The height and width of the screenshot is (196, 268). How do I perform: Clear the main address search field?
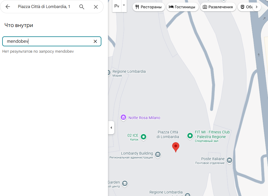96,7
